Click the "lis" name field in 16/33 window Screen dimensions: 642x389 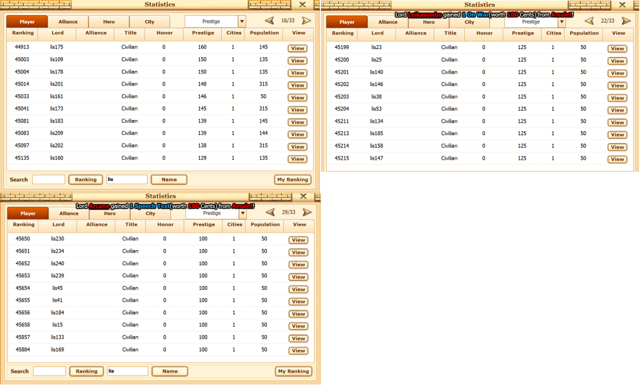[126, 180]
